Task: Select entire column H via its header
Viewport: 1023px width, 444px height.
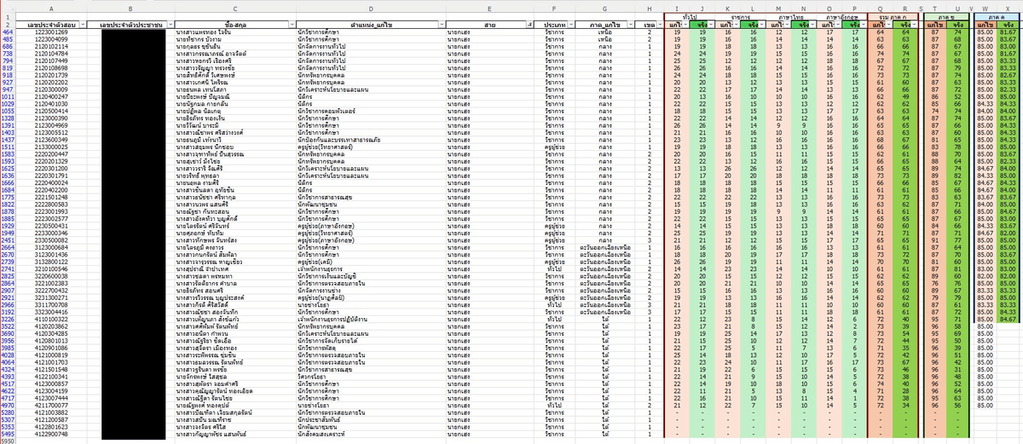Action: pyautogui.click(x=649, y=9)
